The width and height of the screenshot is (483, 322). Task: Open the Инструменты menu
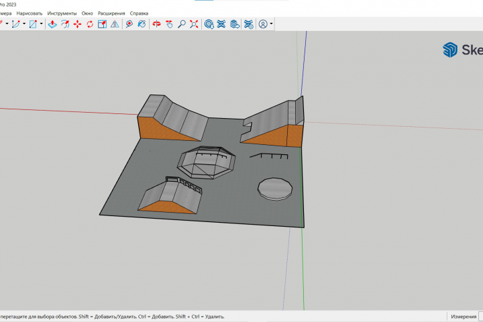pos(62,13)
